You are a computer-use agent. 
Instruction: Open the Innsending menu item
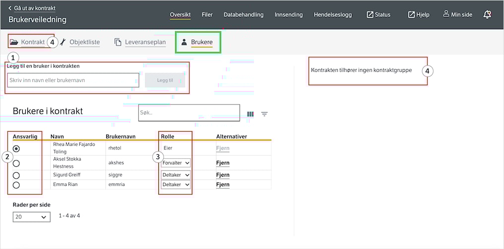point(289,14)
